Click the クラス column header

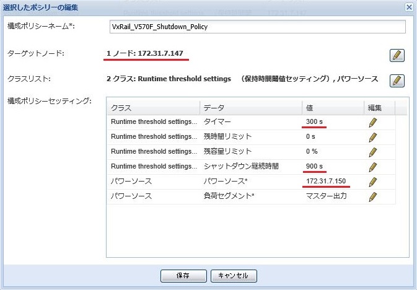[x=153, y=107]
